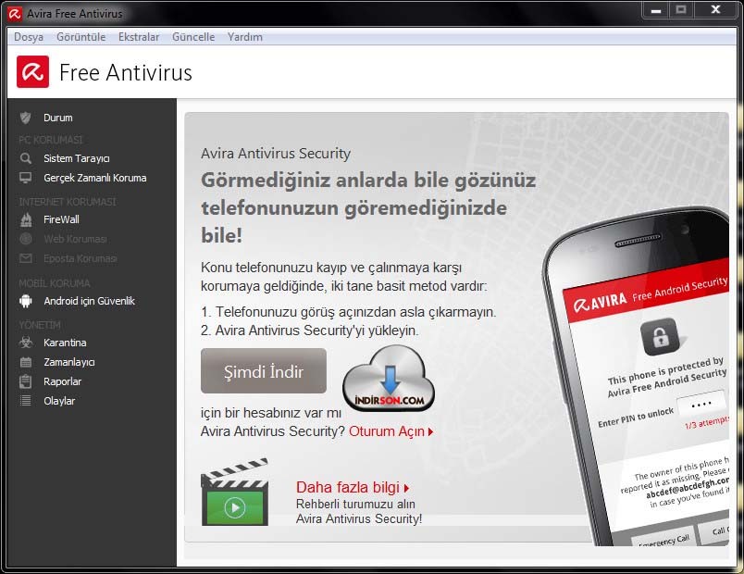The width and height of the screenshot is (744, 574).
Task: Select Durum in the sidebar
Action: [58, 118]
